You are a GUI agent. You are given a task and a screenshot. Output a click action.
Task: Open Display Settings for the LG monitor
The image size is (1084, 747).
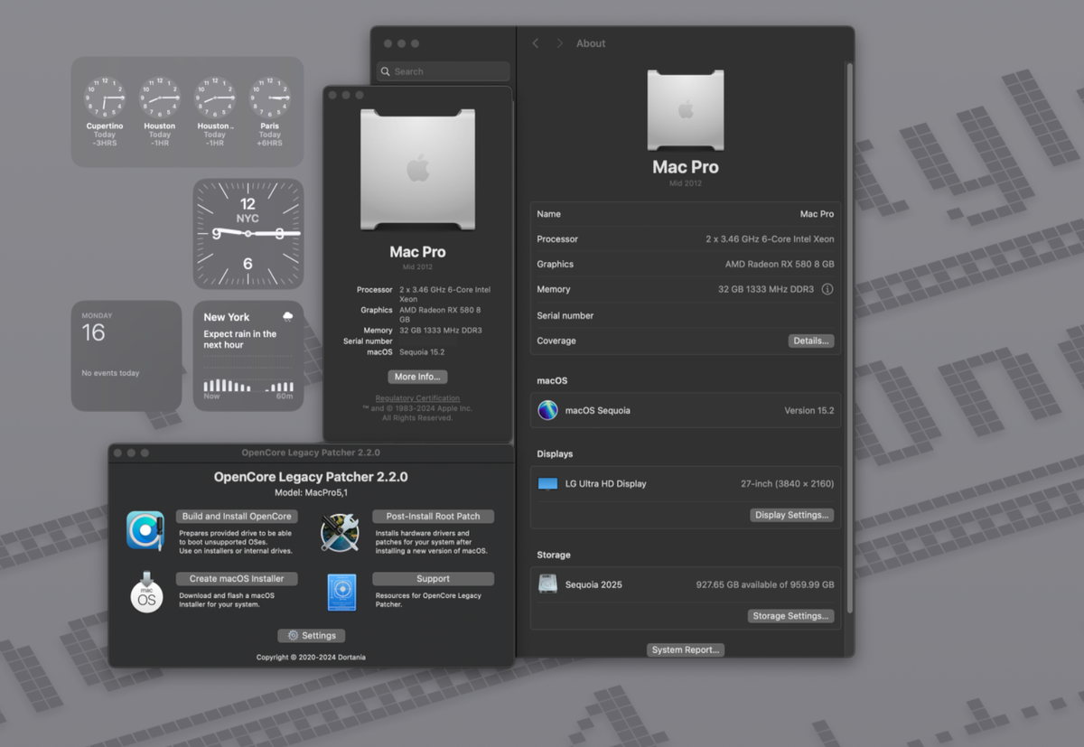(790, 515)
